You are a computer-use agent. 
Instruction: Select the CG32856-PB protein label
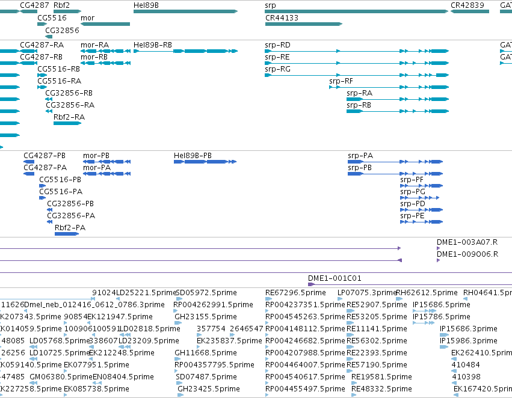[70, 204]
